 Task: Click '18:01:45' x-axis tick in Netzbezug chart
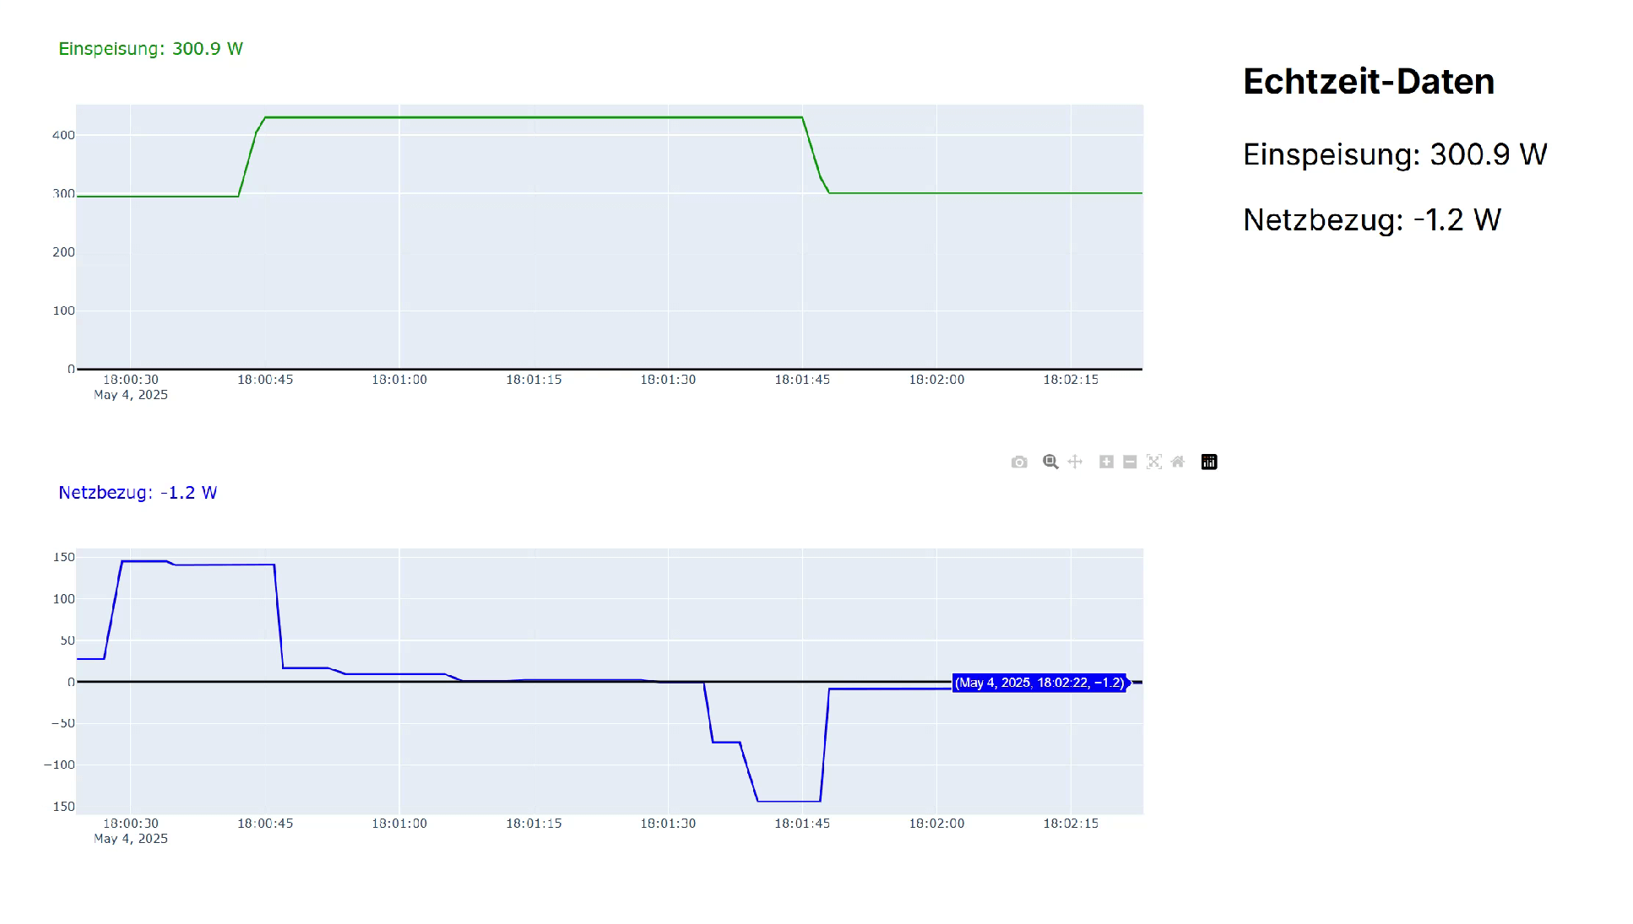[802, 824]
